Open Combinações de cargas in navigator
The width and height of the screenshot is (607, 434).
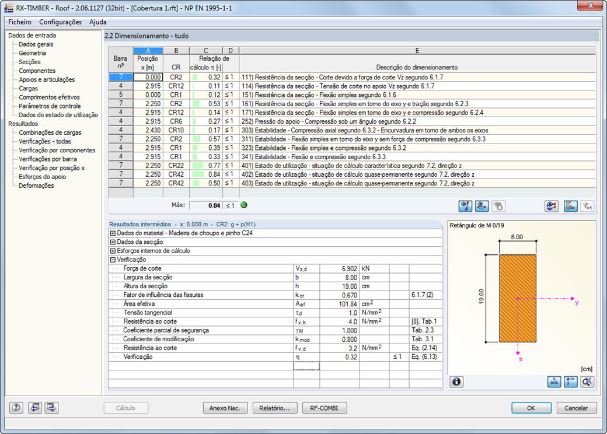pos(50,132)
